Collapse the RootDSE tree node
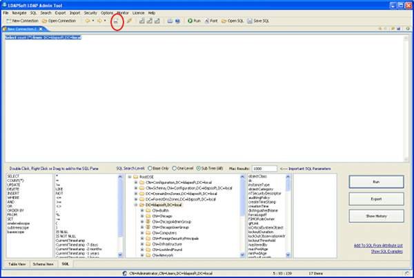414x278 pixels. [130, 177]
